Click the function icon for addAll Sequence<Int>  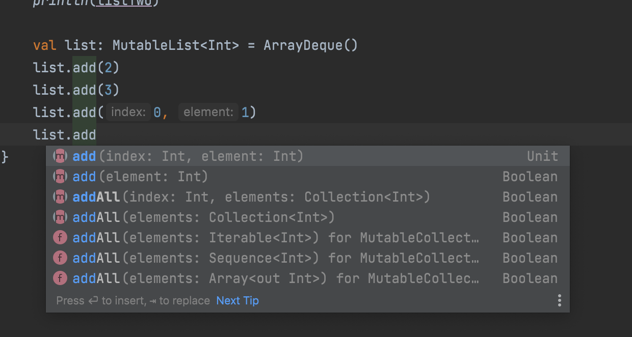[x=60, y=258]
